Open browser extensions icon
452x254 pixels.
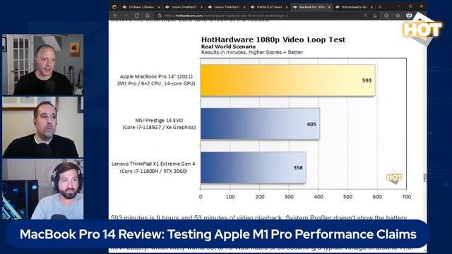point(386,16)
